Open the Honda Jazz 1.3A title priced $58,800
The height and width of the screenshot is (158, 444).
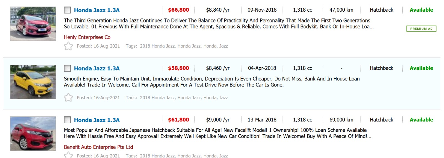point(97,68)
